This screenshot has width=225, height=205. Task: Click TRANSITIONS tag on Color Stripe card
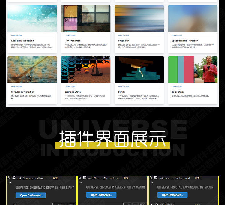point(177,86)
